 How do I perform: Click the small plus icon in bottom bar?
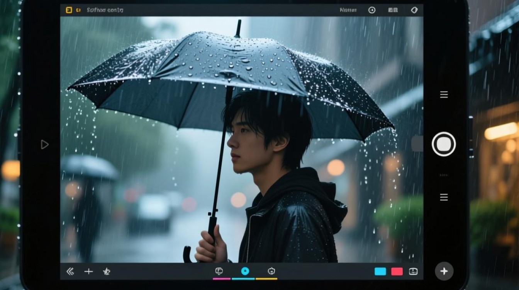point(89,271)
